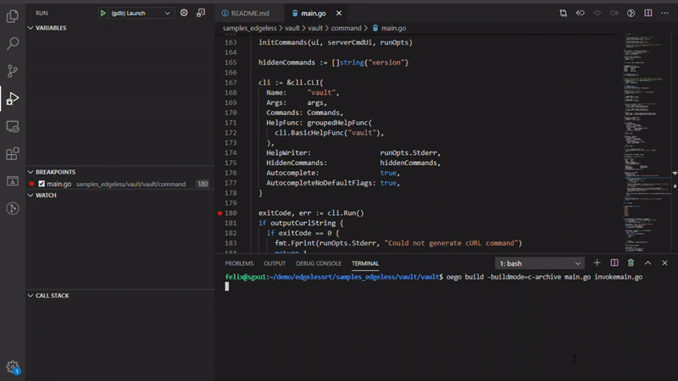Image resolution: width=678 pixels, height=381 pixels.
Task: Open launch.json with gear icon
Action: pos(184,13)
